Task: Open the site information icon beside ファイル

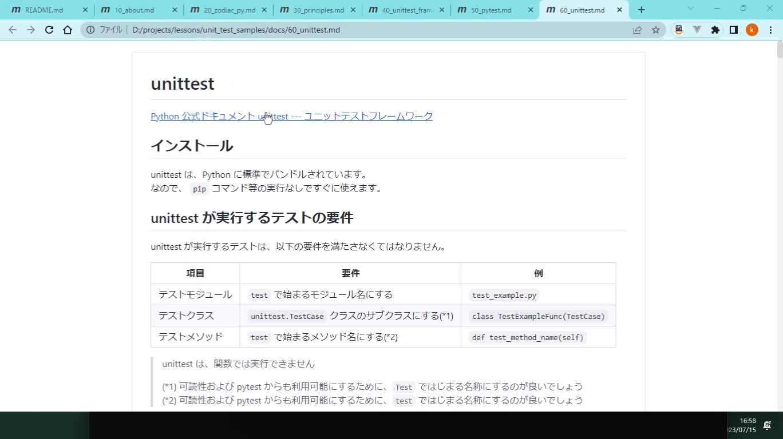Action: (90, 30)
